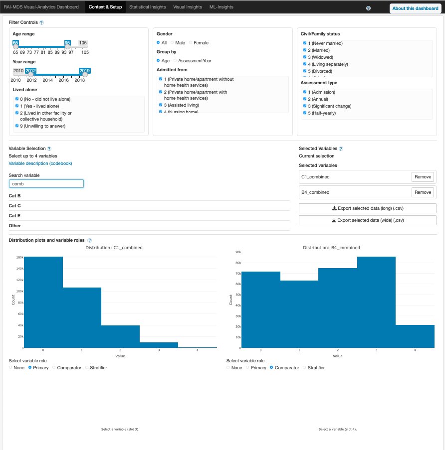Click the Search variable input field
This screenshot has width=445, height=450.
coord(46,184)
